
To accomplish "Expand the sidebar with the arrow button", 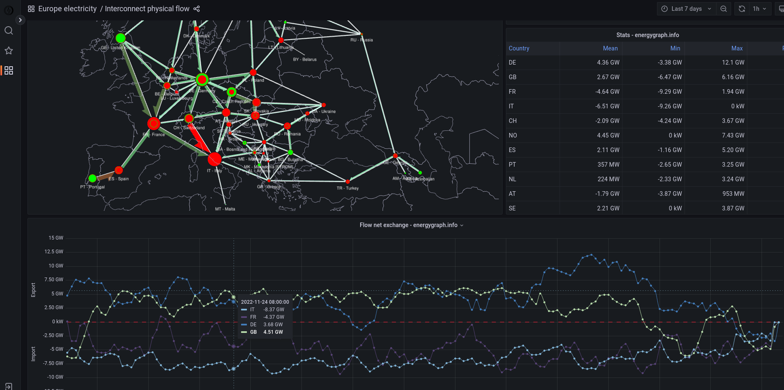I will coord(20,20).
